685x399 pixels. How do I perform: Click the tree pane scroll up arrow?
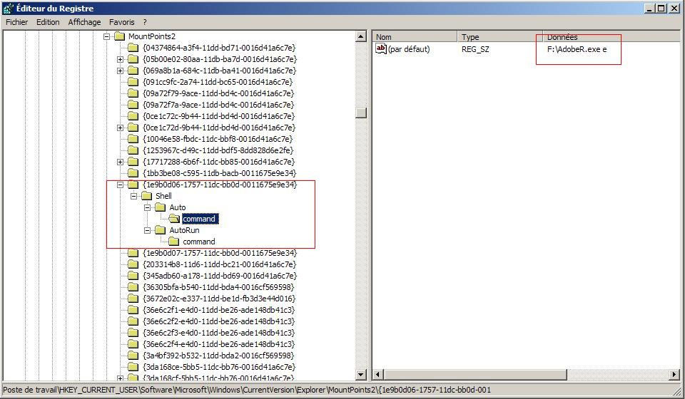point(361,36)
